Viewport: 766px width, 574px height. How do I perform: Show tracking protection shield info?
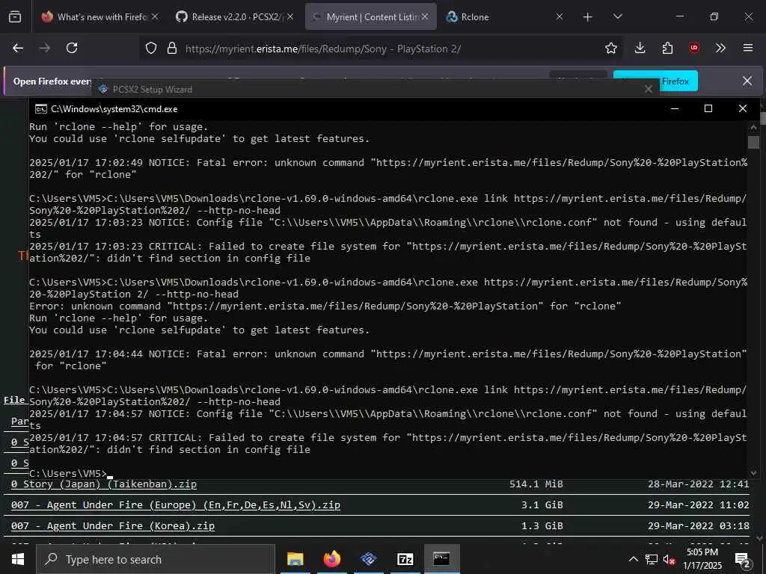tap(151, 49)
